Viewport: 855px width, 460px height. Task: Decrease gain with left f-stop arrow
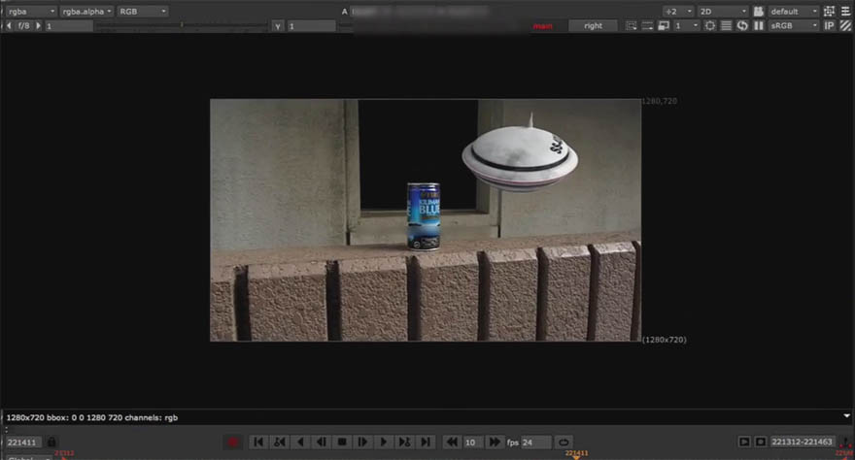(x=9, y=25)
